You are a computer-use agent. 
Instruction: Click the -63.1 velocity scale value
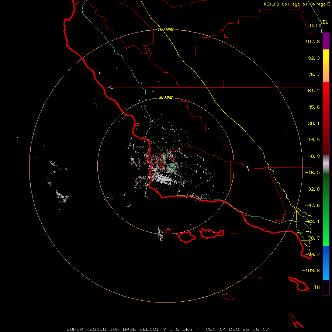tap(312, 222)
